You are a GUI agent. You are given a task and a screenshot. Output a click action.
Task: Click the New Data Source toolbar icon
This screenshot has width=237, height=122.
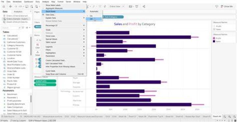(32, 7)
